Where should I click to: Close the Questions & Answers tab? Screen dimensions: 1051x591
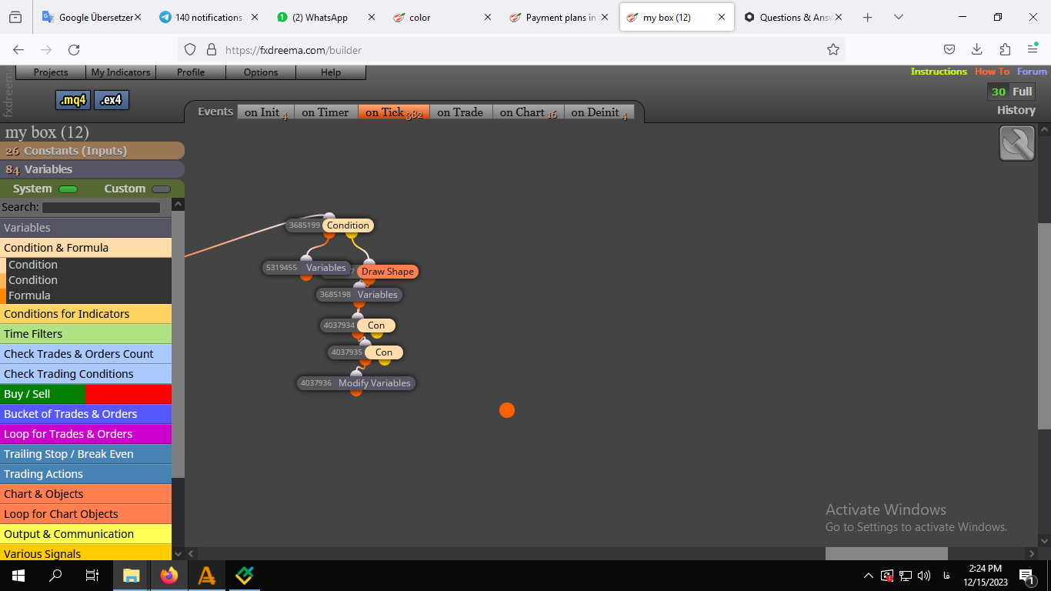click(x=838, y=17)
